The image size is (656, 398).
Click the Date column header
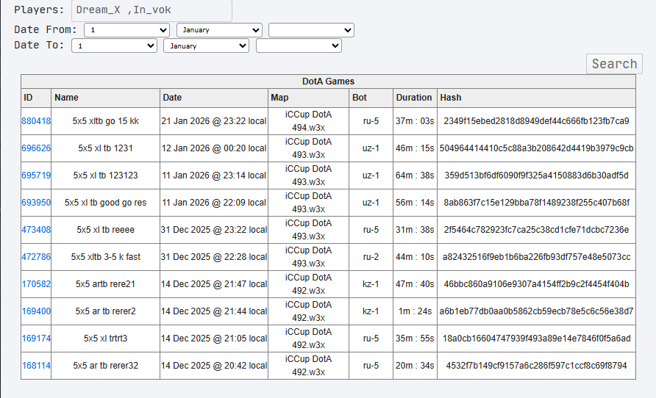click(214, 98)
